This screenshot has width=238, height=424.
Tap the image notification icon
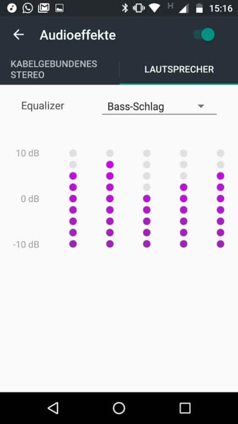point(59,8)
